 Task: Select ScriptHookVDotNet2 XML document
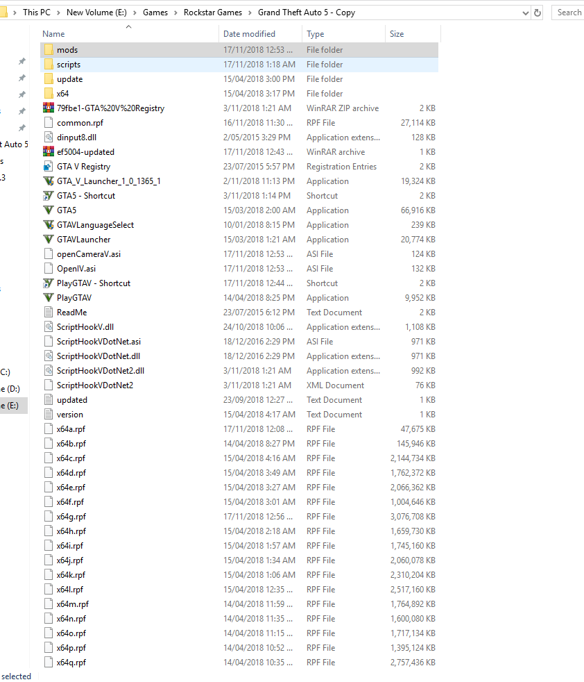click(x=95, y=385)
